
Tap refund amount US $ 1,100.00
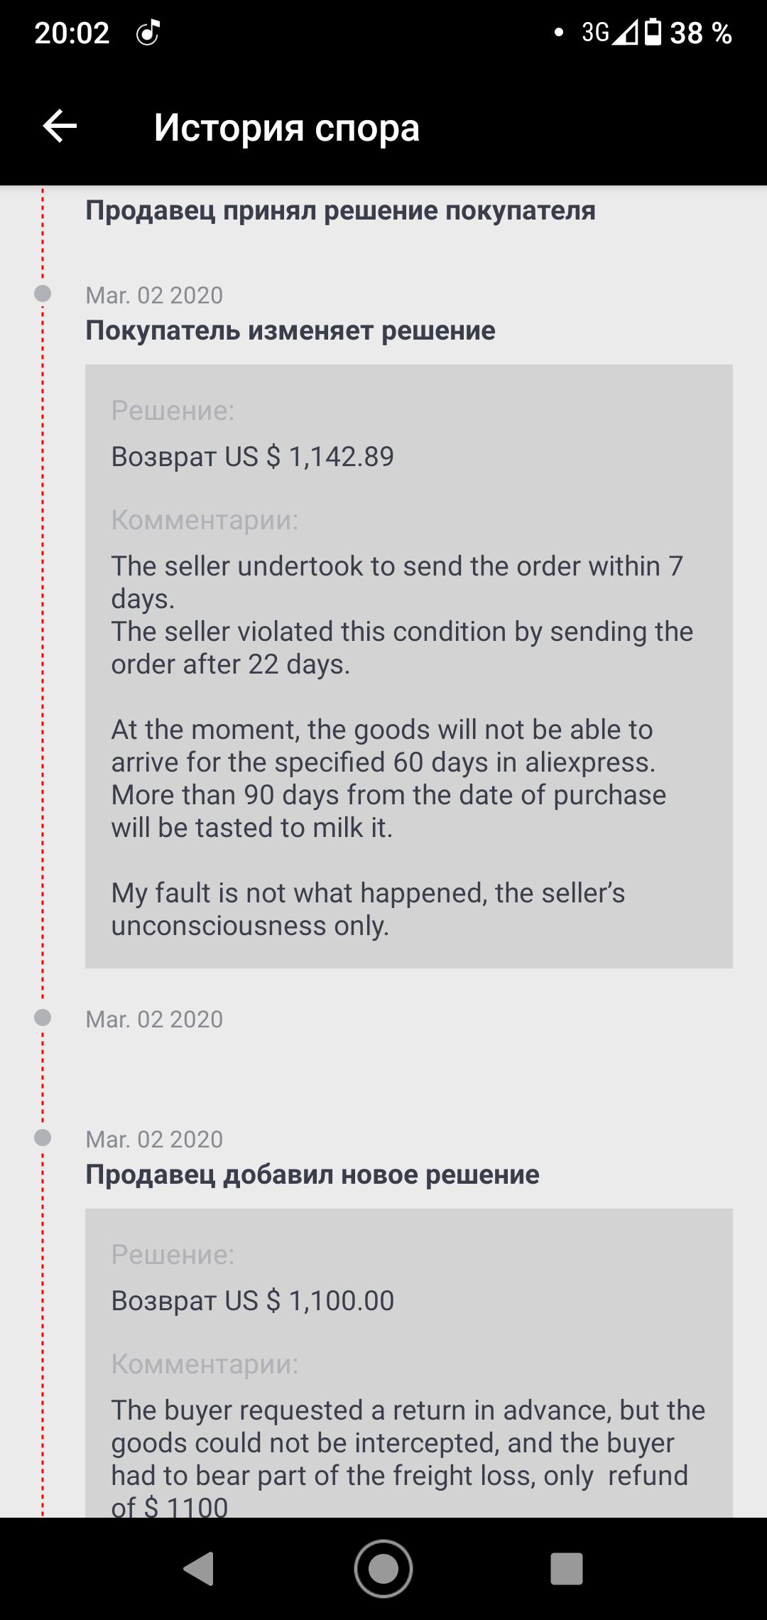point(253,1300)
